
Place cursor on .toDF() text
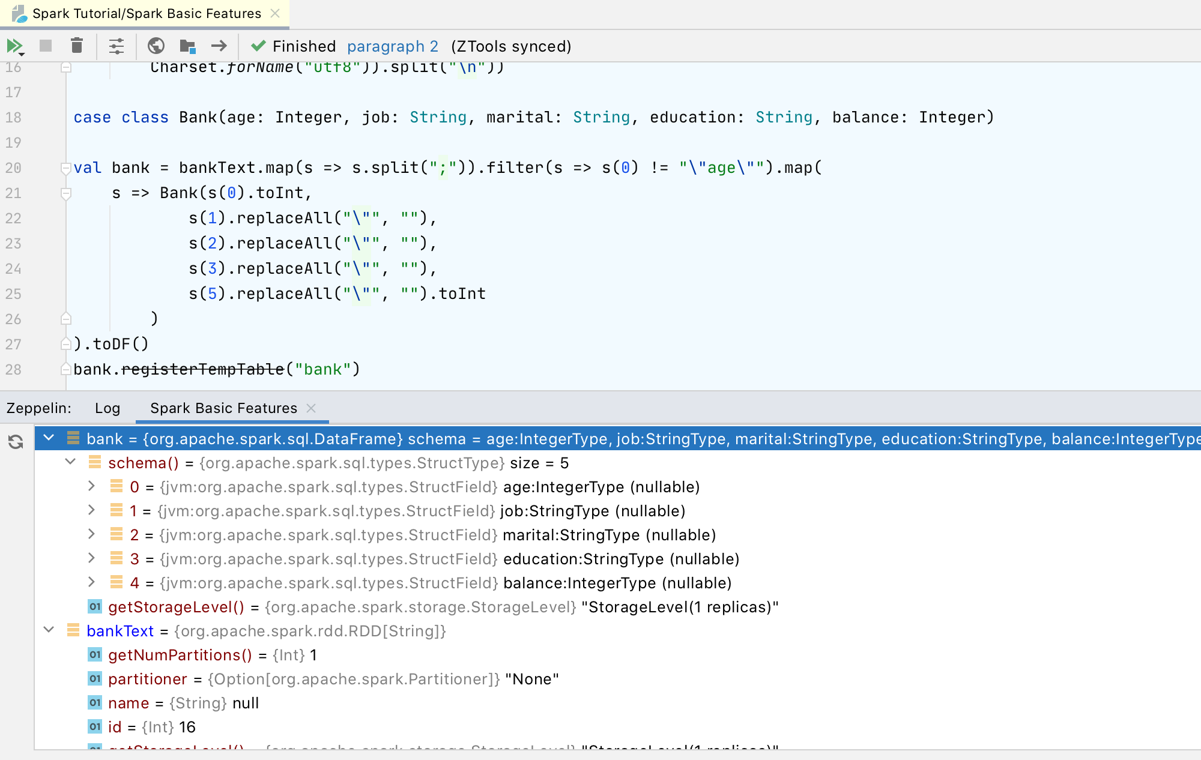pos(115,344)
